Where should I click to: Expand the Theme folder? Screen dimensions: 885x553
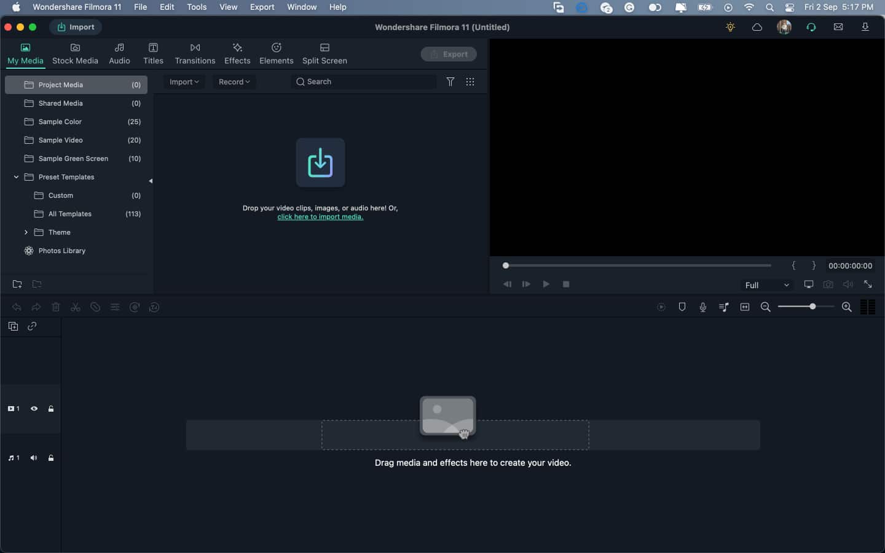26,232
